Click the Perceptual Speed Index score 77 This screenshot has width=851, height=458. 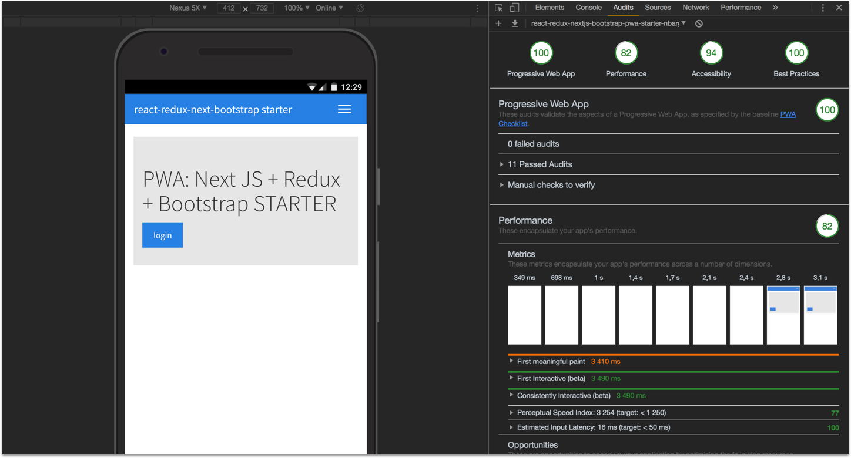point(835,413)
